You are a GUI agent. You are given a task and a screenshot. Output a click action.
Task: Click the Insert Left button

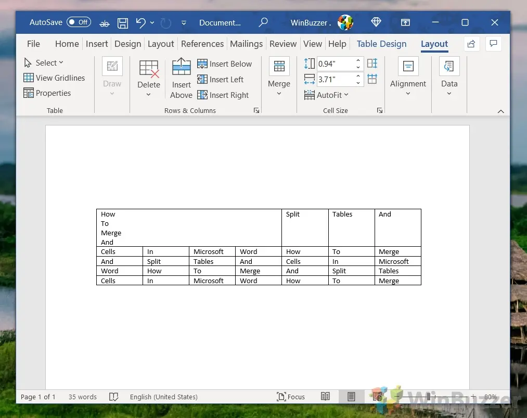click(x=220, y=79)
